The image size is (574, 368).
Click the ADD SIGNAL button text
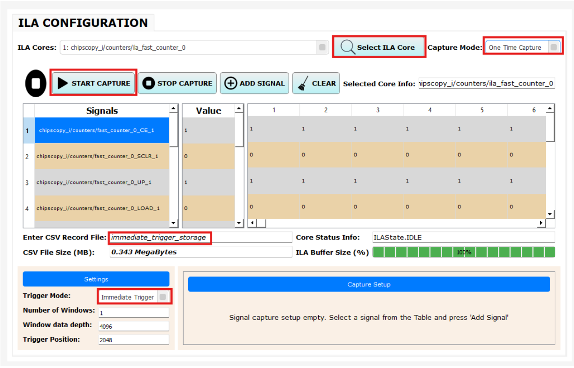262,84
